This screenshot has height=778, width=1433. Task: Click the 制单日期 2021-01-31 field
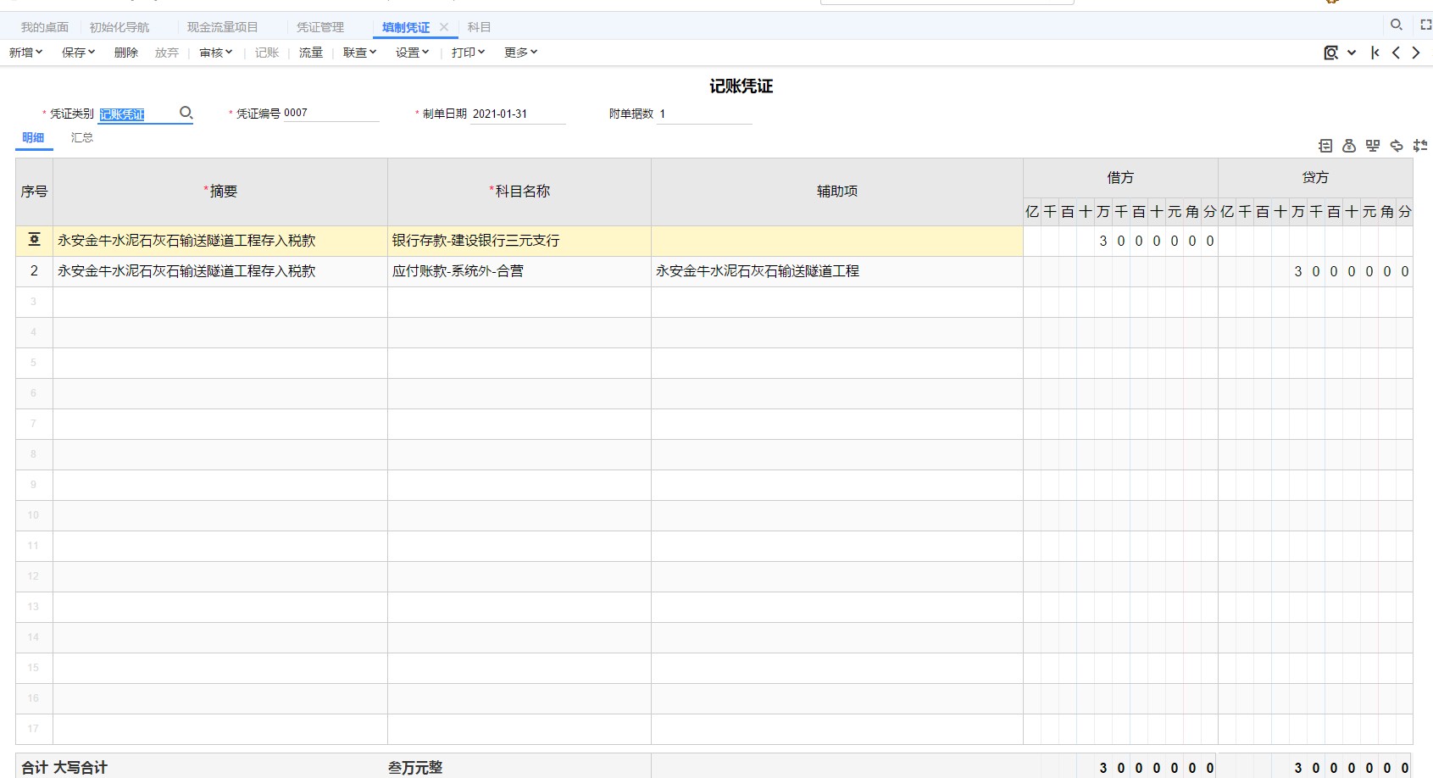(518, 114)
